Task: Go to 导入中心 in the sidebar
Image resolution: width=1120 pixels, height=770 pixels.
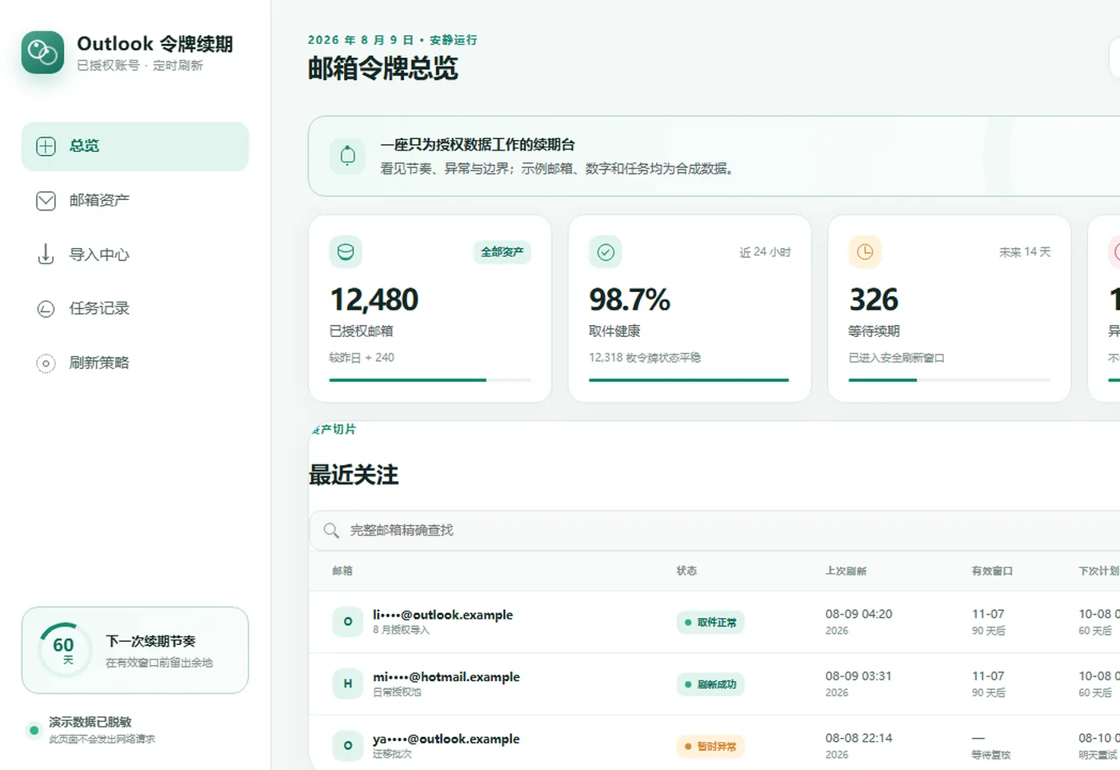Action: 134,255
